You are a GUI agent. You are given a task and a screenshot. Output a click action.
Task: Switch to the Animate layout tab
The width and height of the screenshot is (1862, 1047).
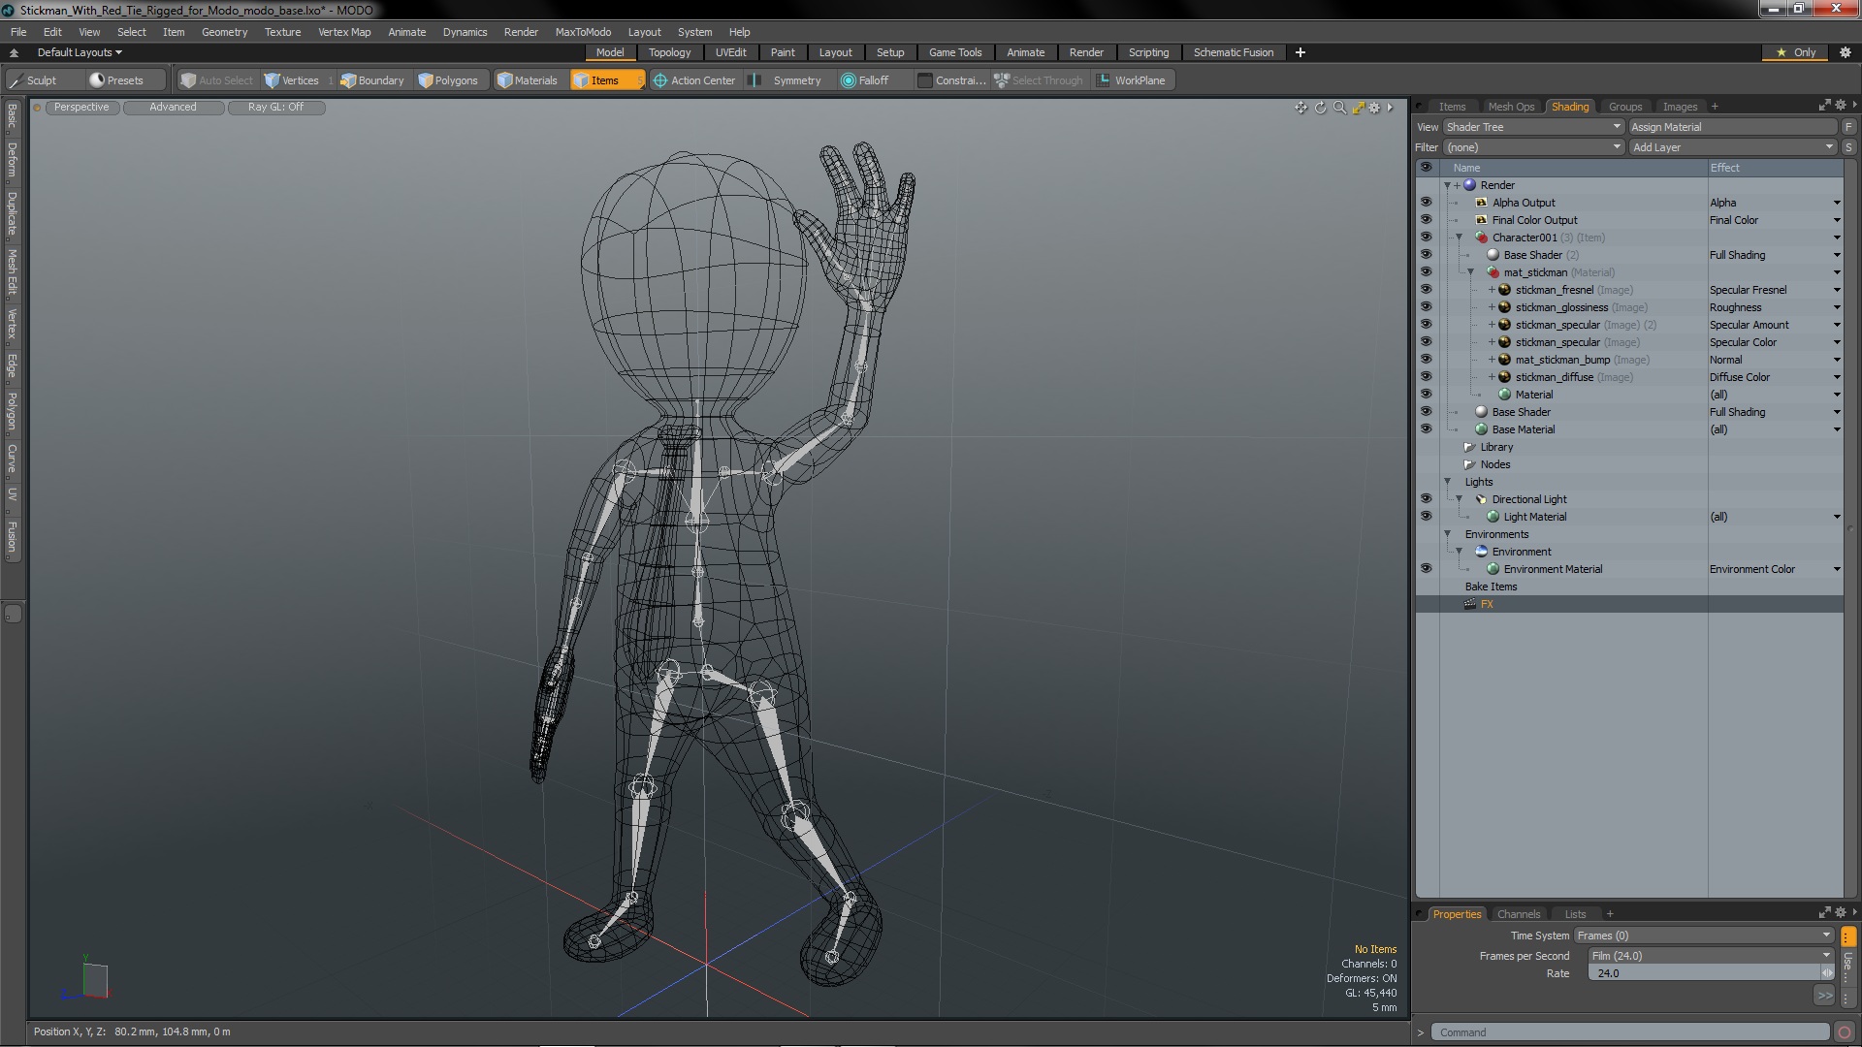(x=1024, y=52)
